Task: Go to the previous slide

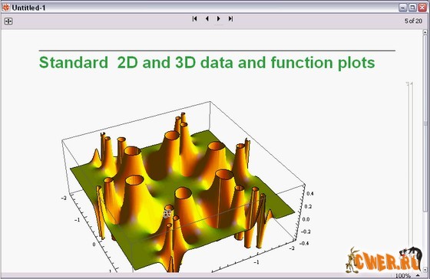Action: click(207, 18)
